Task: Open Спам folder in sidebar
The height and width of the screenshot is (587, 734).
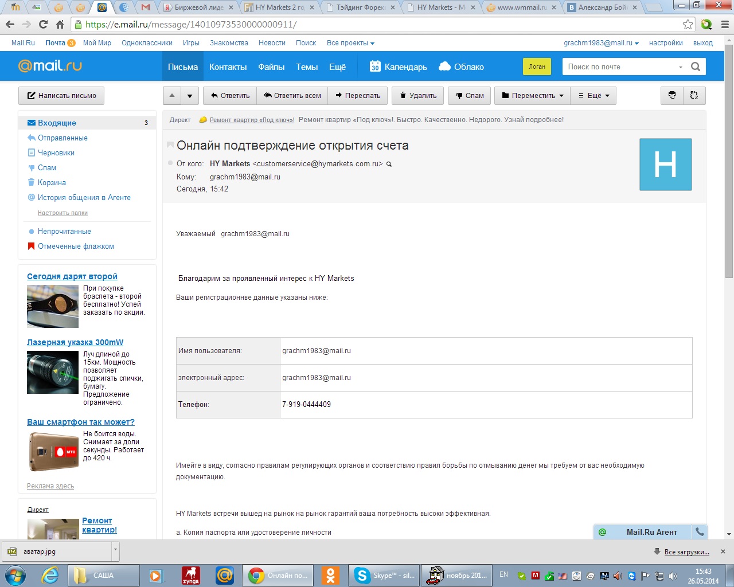Action: coord(46,167)
